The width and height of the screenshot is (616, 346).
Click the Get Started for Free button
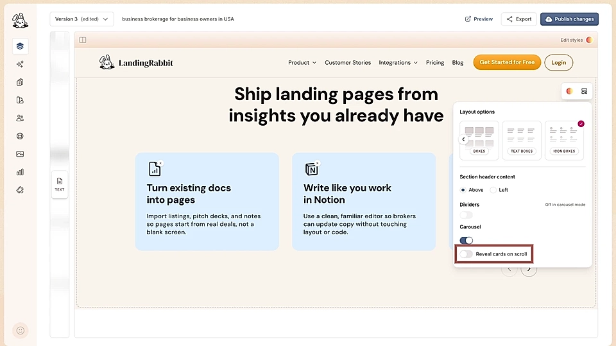tap(507, 62)
